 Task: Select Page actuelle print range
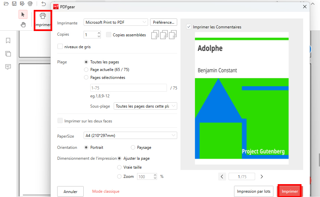coord(86,70)
